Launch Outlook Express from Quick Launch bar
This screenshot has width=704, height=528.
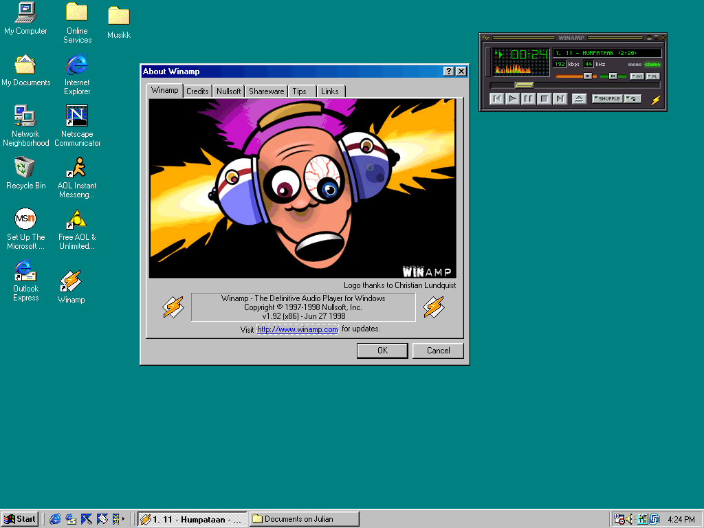point(71,519)
